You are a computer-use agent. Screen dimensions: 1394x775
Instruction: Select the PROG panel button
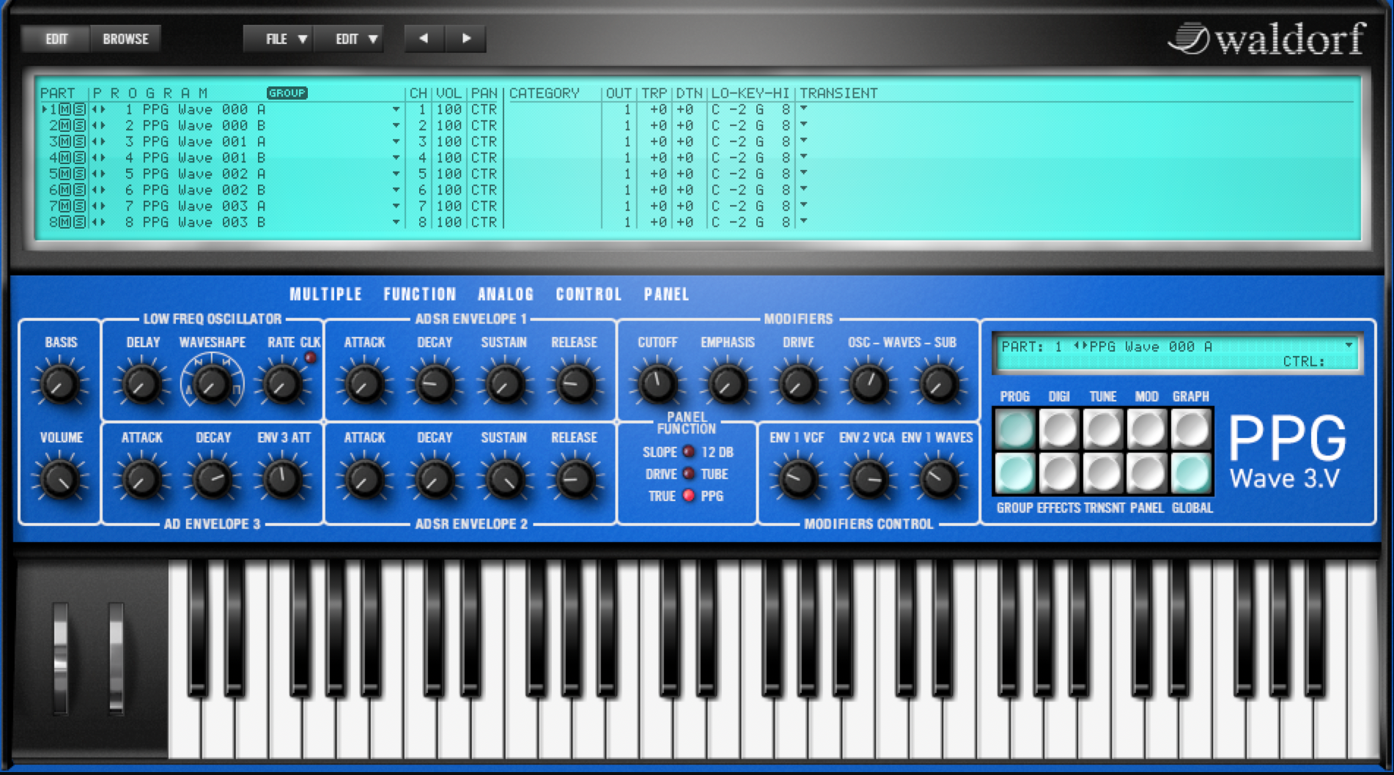[x=1015, y=429]
